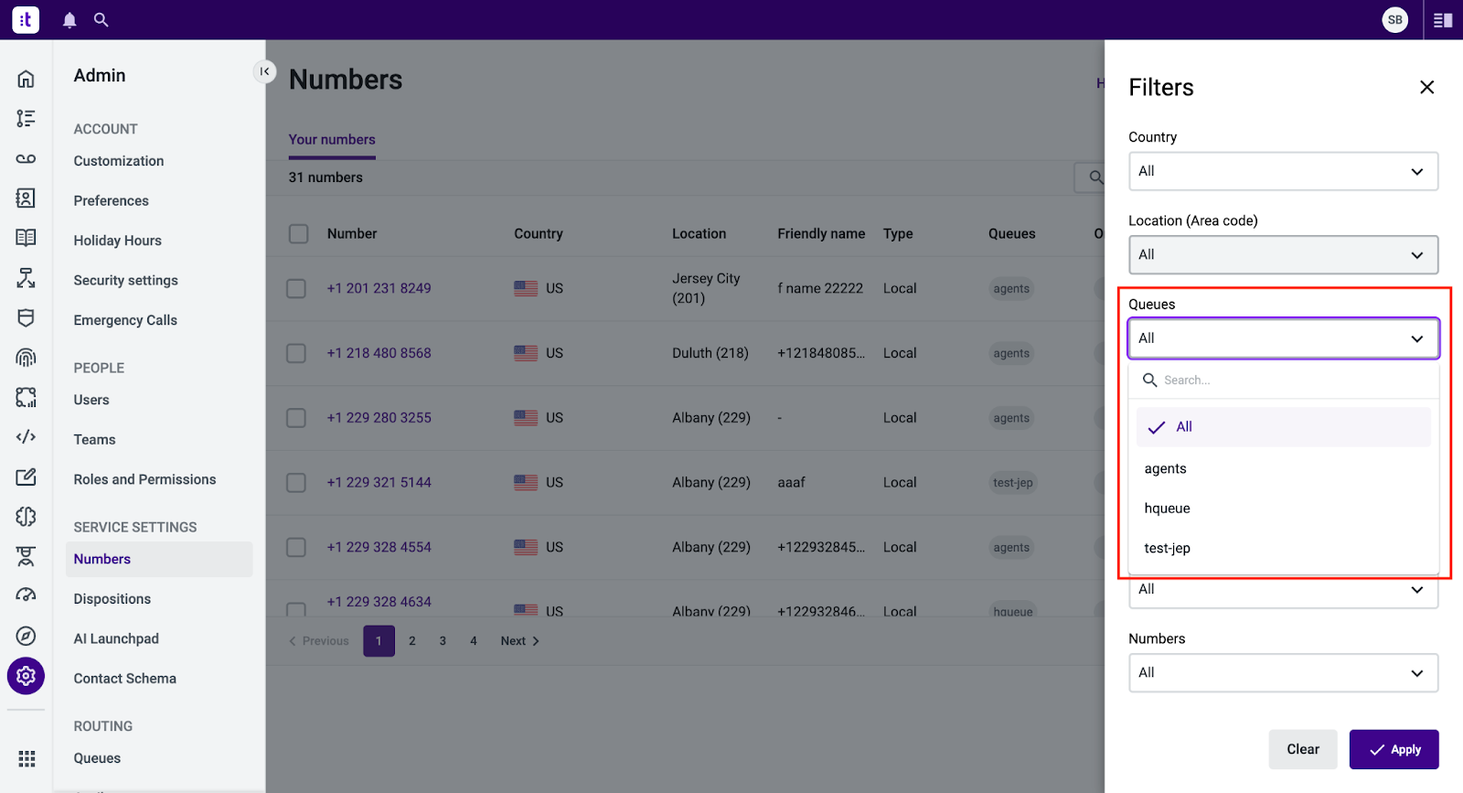
Task: Open the AI brain icon in rail
Action: point(26,517)
